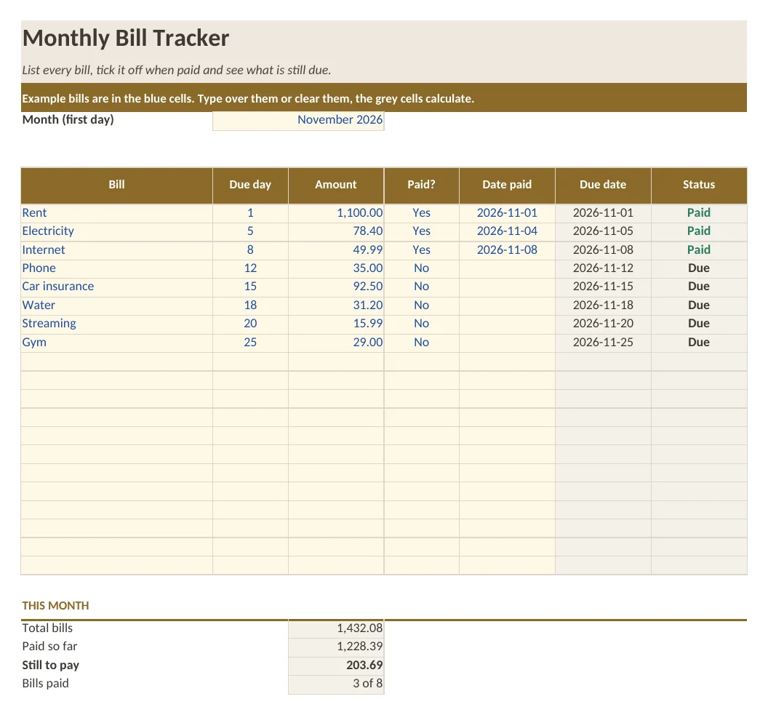Click due date 2026-11-25 cell
Image resolution: width=768 pixels, height=715 pixels.
coord(603,343)
